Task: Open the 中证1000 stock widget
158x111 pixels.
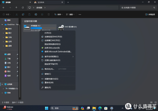Action: (8, 108)
